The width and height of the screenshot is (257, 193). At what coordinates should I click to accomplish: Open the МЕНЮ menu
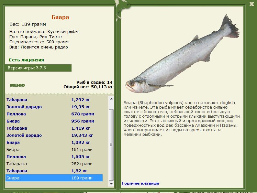pos(17,85)
